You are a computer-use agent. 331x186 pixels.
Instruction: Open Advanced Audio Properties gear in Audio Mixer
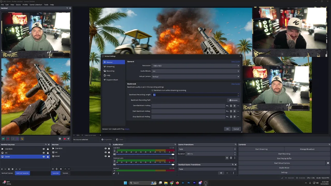tap(114, 173)
